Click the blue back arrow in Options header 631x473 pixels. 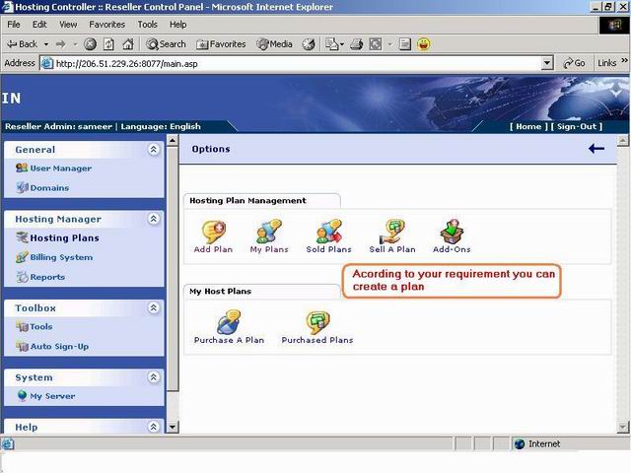[596, 149]
